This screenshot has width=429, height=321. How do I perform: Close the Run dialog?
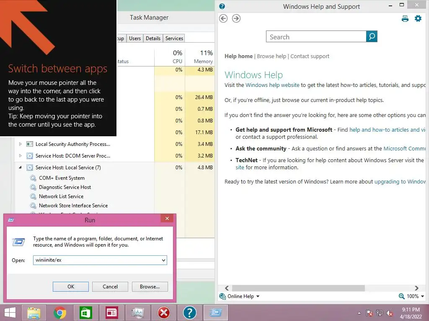pyautogui.click(x=167, y=218)
